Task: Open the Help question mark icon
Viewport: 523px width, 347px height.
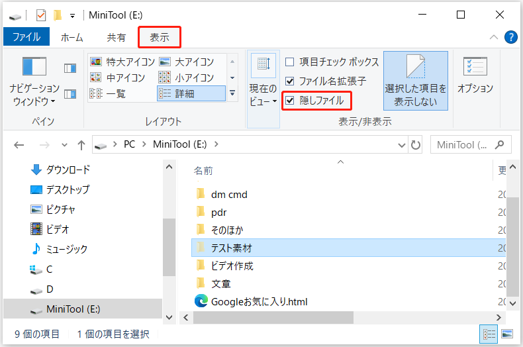Action: (x=510, y=37)
